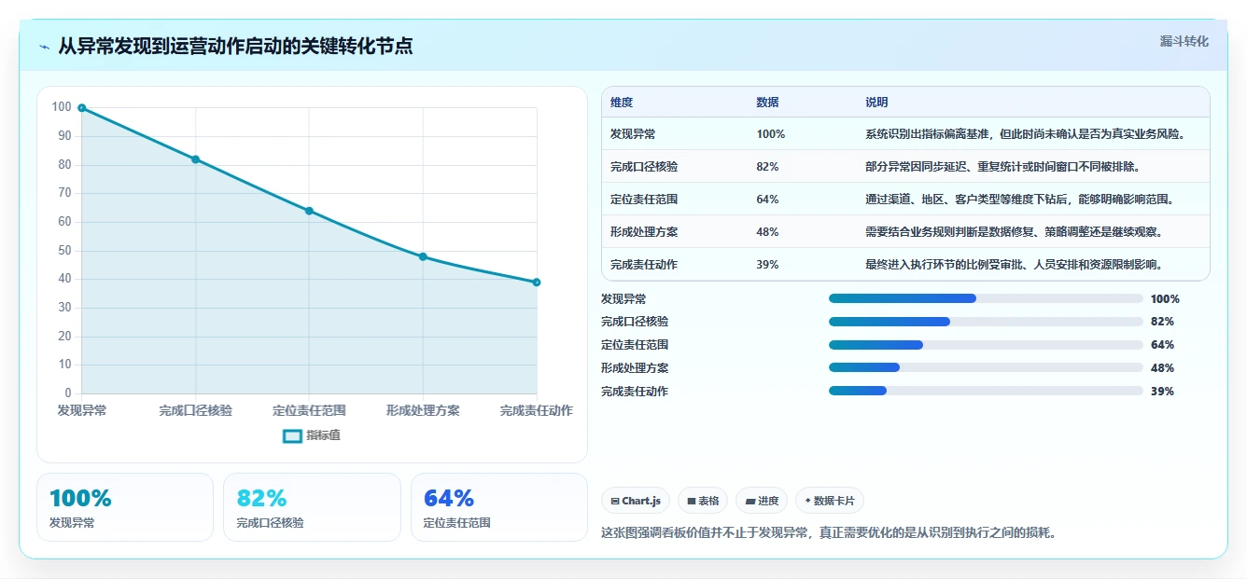Click the description starting 最终进入执行环节
This screenshot has width=1247, height=579.
pyautogui.click(x=1015, y=265)
